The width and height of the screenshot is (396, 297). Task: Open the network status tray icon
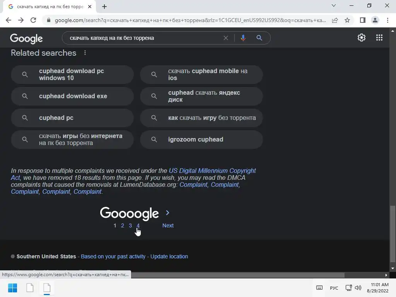(348, 288)
